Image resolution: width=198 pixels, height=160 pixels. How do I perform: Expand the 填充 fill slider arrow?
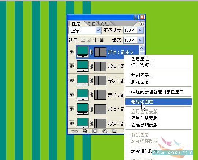(140, 40)
